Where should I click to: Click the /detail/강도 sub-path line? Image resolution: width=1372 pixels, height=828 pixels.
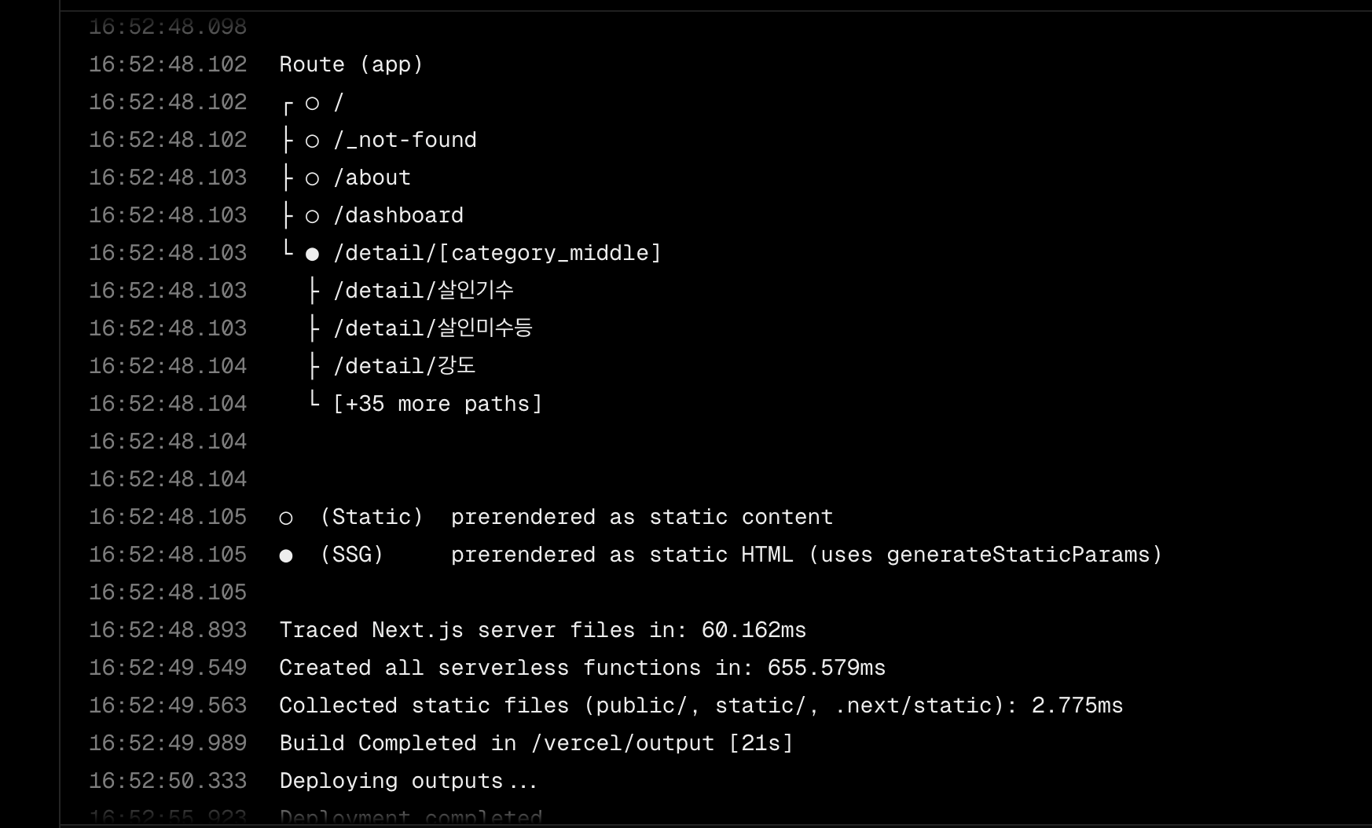click(405, 366)
